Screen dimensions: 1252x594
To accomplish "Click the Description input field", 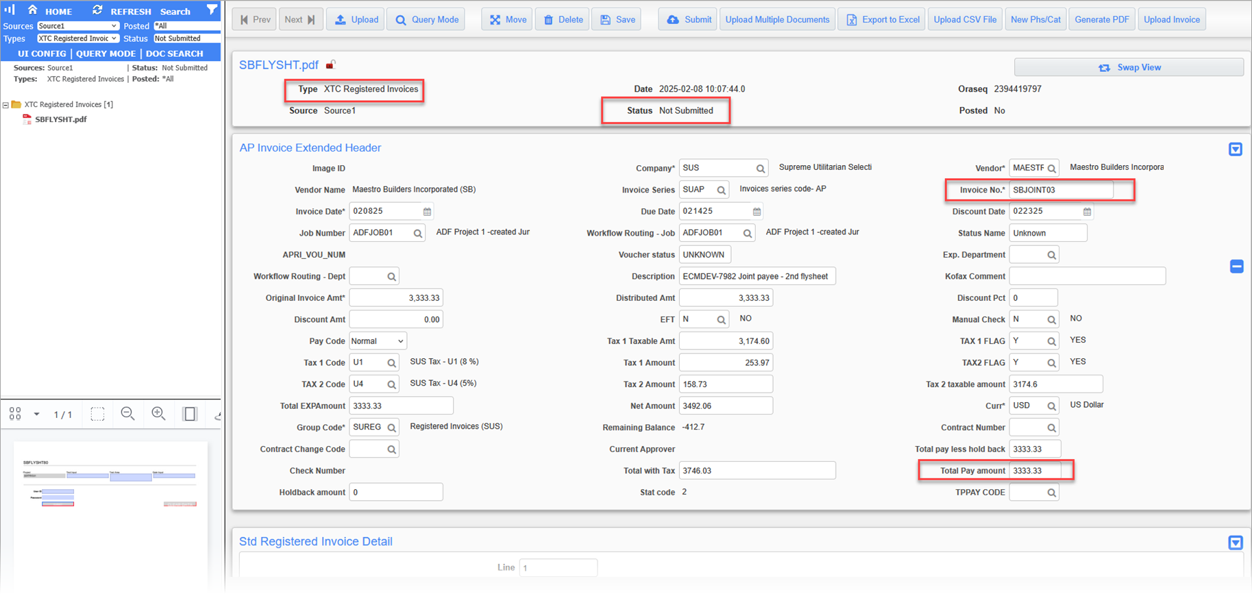I will (x=757, y=276).
